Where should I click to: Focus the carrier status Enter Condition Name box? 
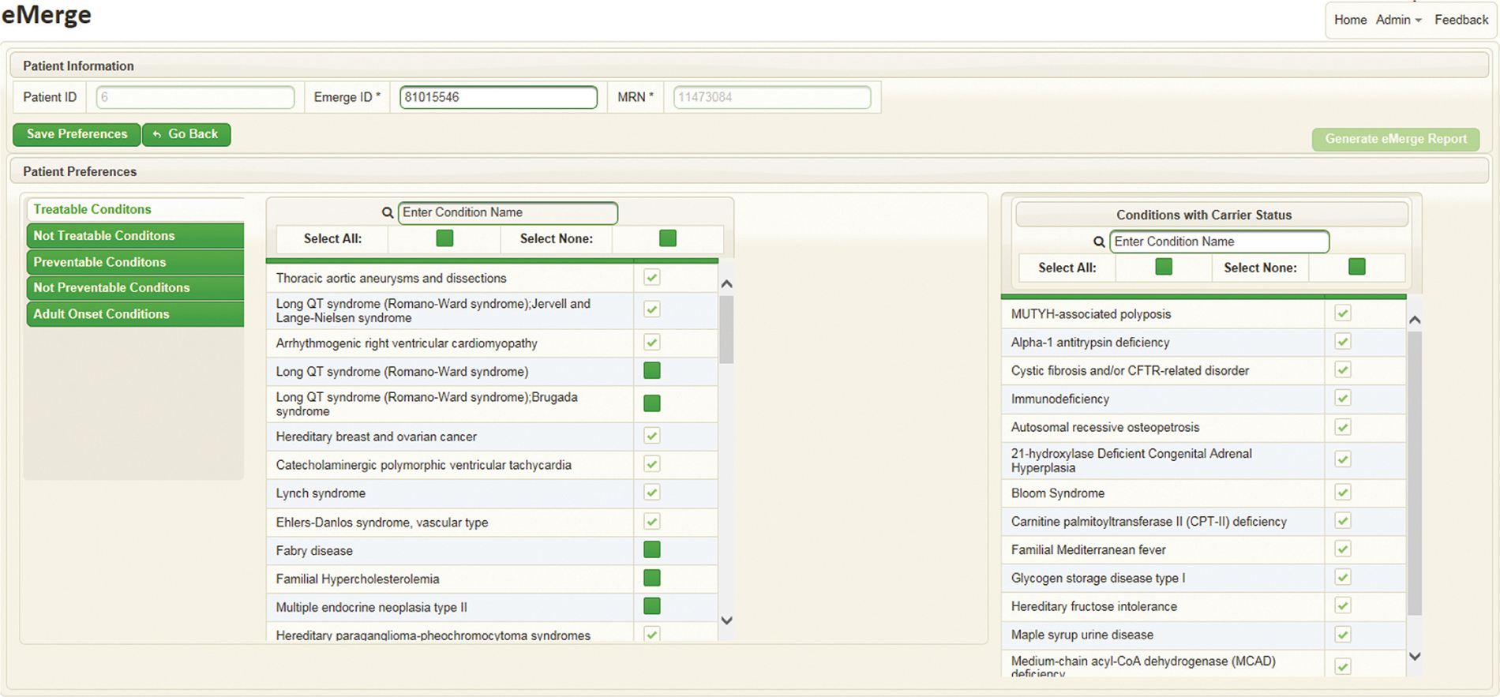(x=1219, y=242)
